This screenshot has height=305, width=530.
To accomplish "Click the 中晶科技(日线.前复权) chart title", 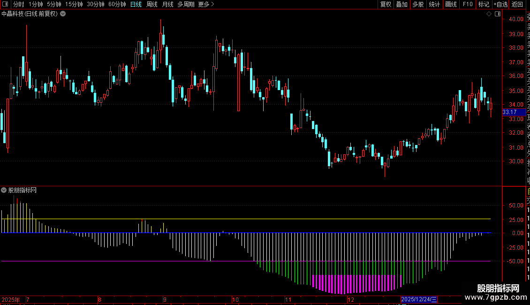I will (30, 14).
